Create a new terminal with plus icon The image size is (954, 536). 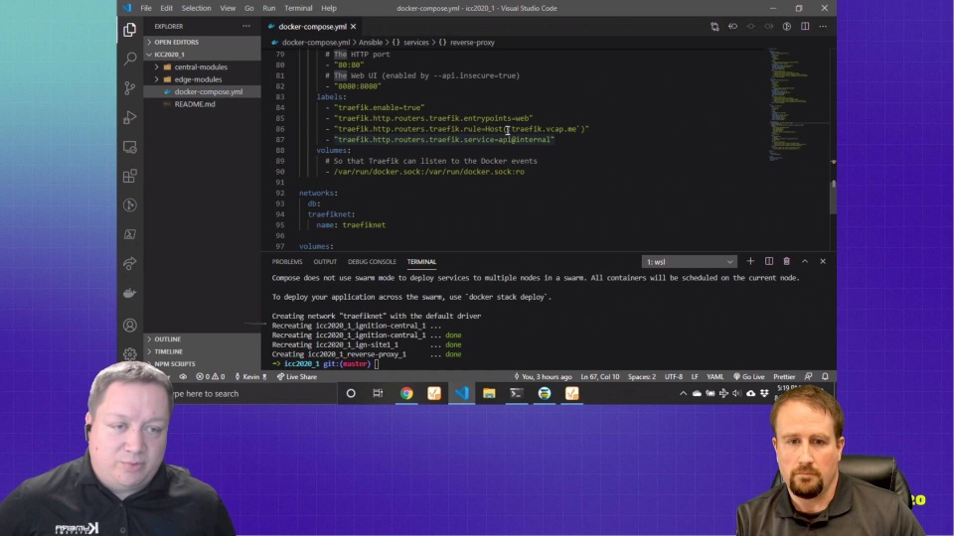[750, 261]
